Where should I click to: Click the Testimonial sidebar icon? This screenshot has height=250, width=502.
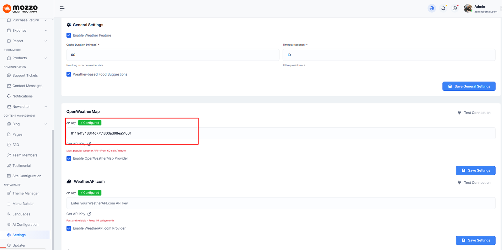click(9, 166)
